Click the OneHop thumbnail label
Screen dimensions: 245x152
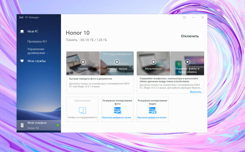tap(83, 68)
